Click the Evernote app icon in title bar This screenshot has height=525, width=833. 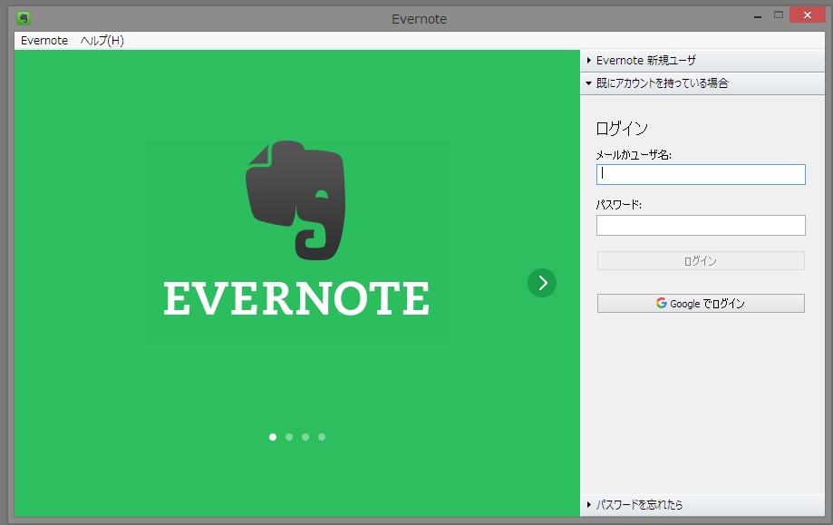pyautogui.click(x=23, y=18)
